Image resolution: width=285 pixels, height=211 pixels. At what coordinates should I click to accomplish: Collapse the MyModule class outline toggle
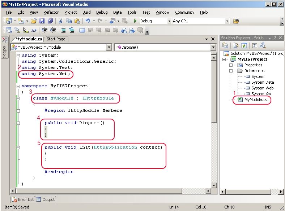point(18,98)
